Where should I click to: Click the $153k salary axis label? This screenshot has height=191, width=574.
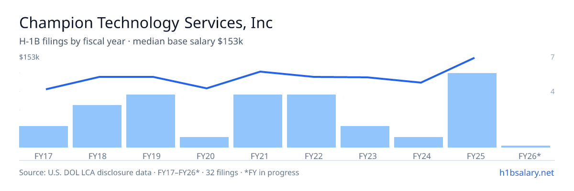pos(29,57)
